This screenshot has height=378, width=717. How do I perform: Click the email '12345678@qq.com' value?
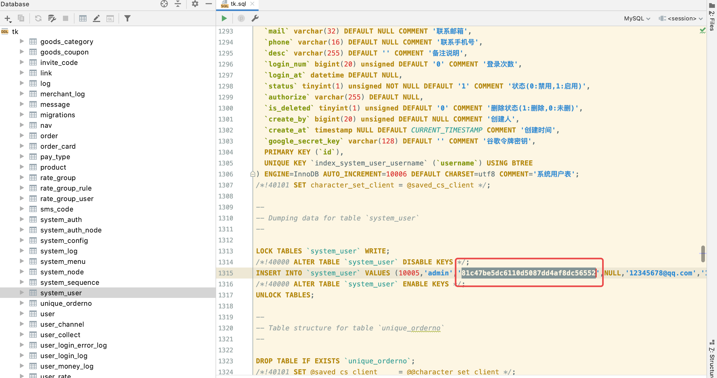tap(661, 273)
